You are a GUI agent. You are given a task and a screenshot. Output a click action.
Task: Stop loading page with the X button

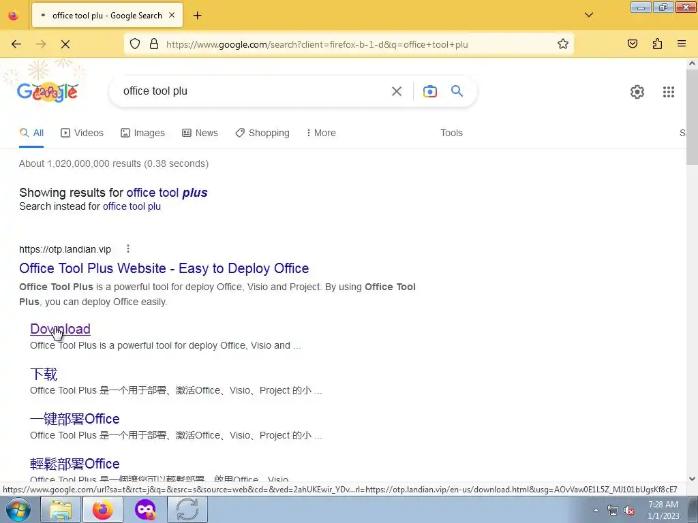pos(65,44)
